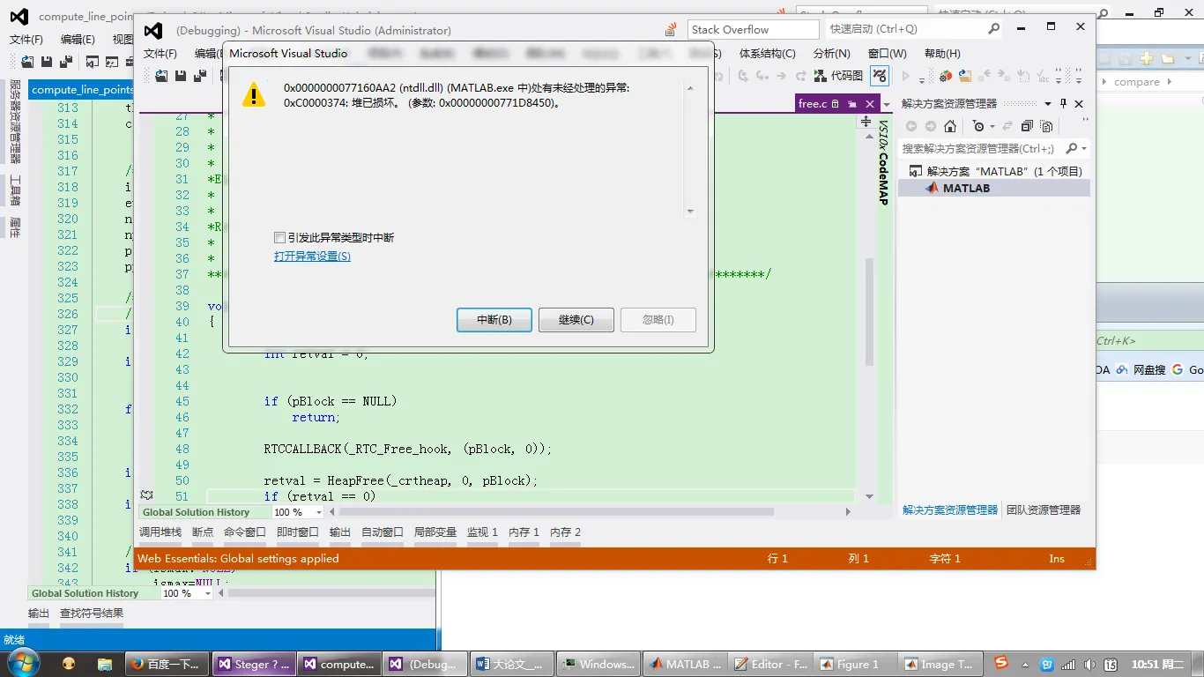Image resolution: width=1204 pixels, height=677 pixels.
Task: Switch to 解决方案资源管理器 bottom tab
Action: [x=950, y=510]
